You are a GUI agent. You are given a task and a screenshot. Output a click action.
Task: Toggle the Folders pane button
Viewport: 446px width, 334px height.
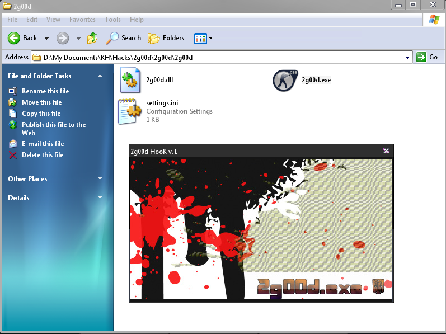click(166, 38)
